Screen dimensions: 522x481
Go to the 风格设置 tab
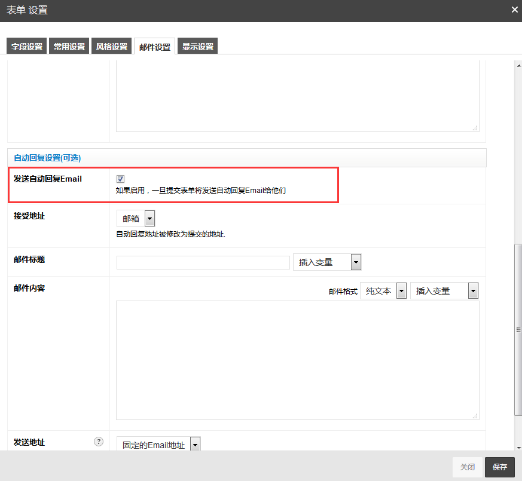tap(112, 46)
